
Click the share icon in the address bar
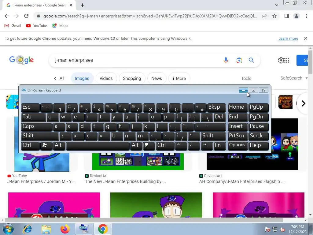click(x=265, y=16)
